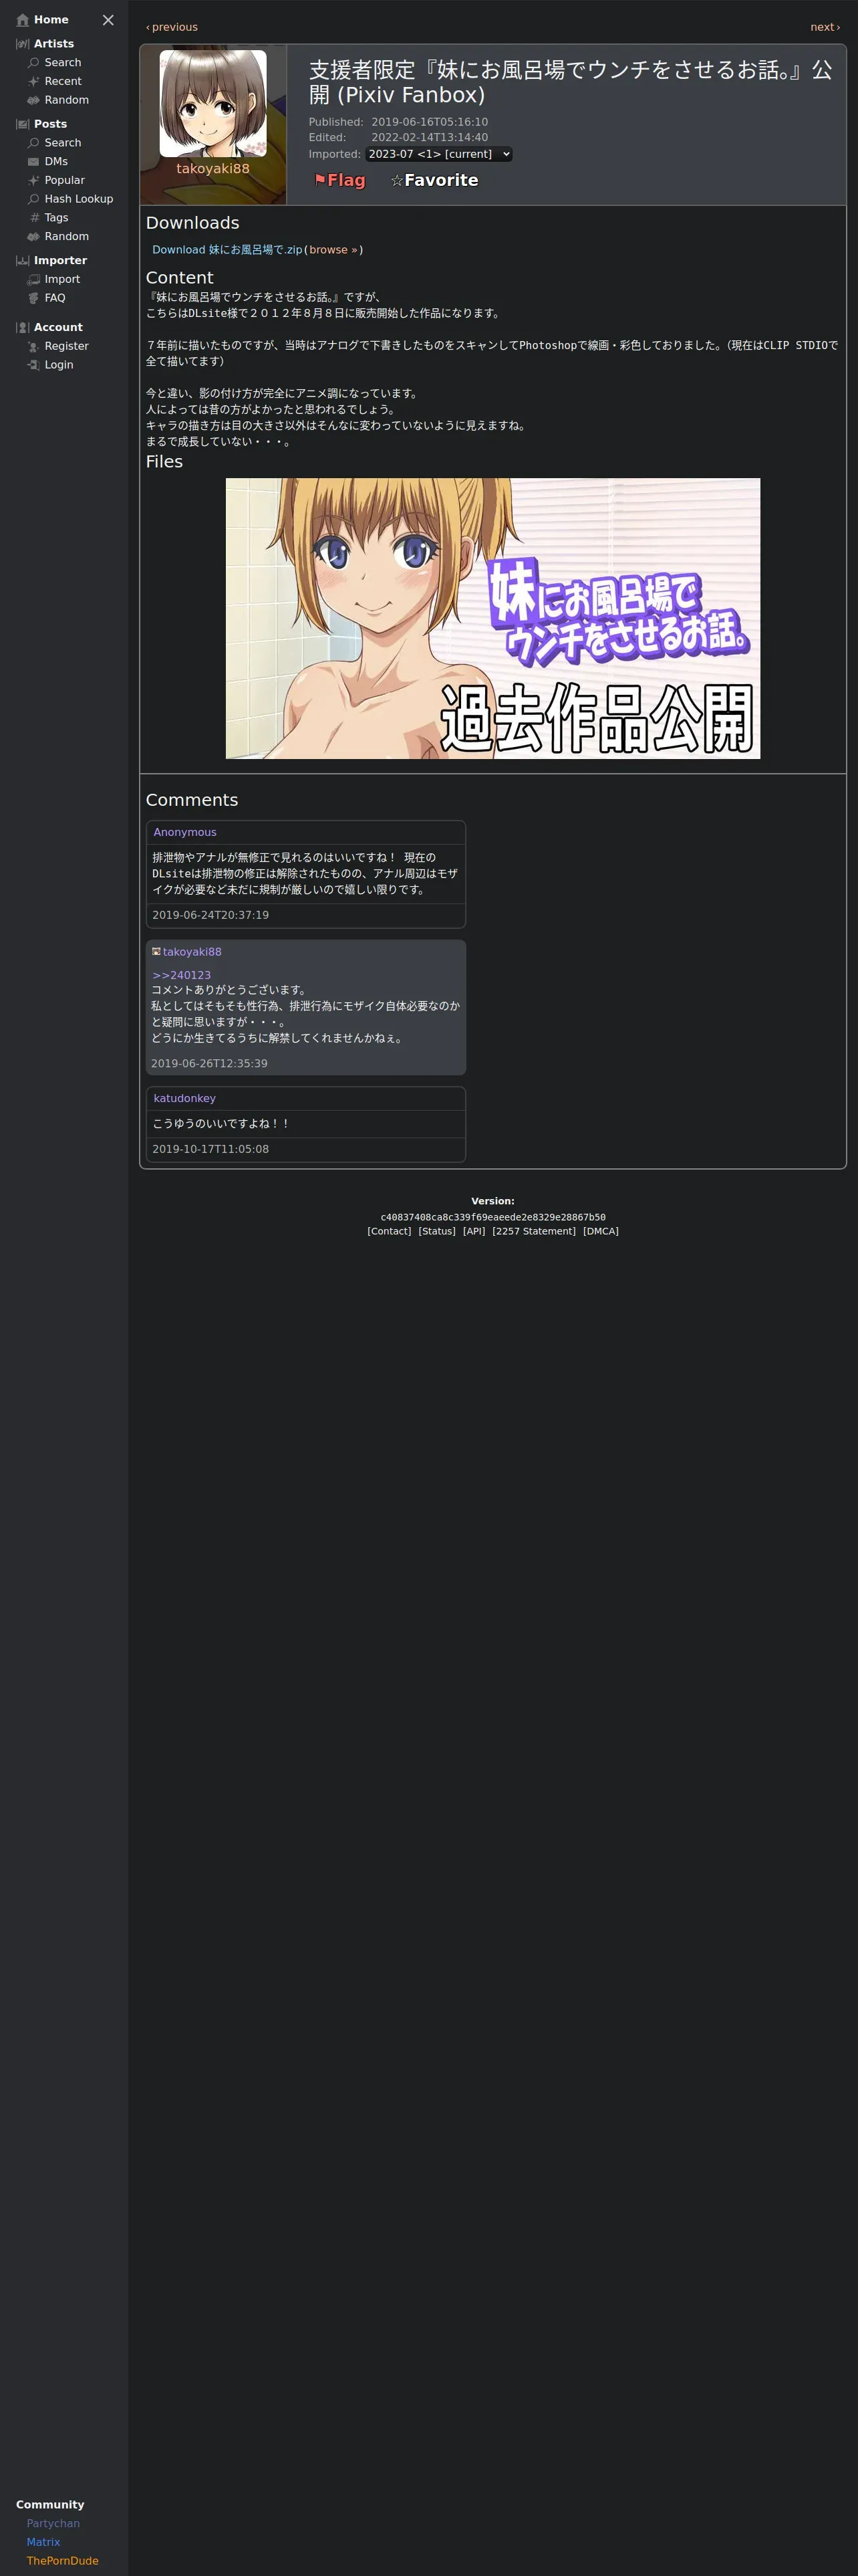Open the FAQ icon under Importer
This screenshot has width=858, height=2576.
point(34,298)
